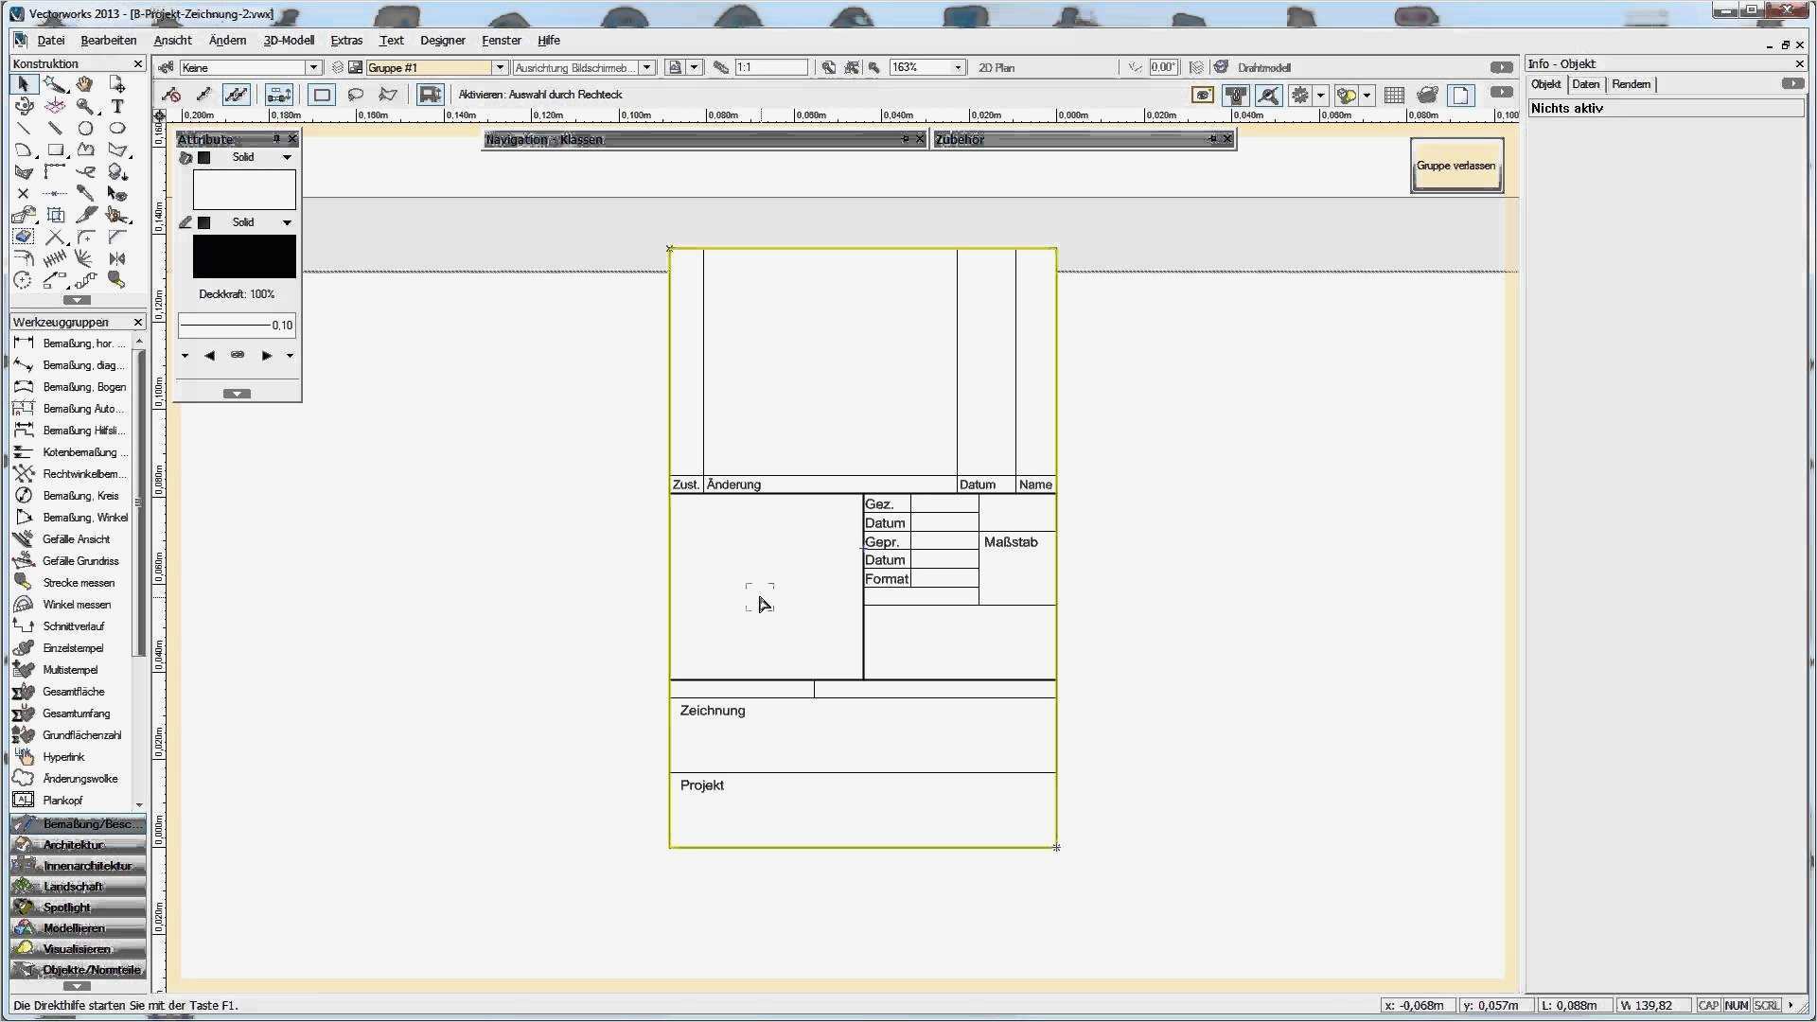Screen dimensions: 1817x1022
Task: Switch to the Daten tab
Action: pyautogui.click(x=1585, y=84)
